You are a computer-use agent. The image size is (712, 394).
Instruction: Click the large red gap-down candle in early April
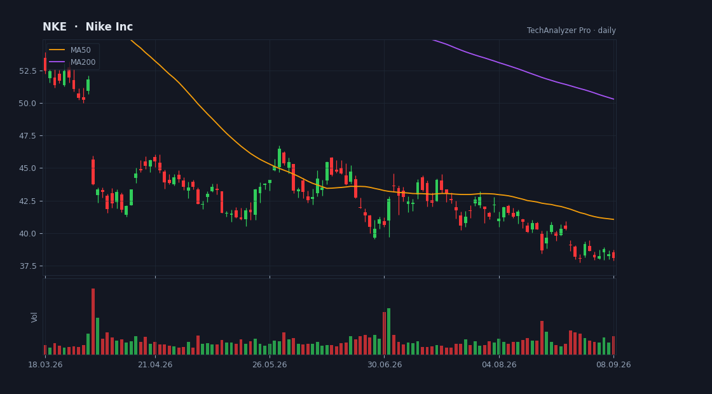(93, 172)
